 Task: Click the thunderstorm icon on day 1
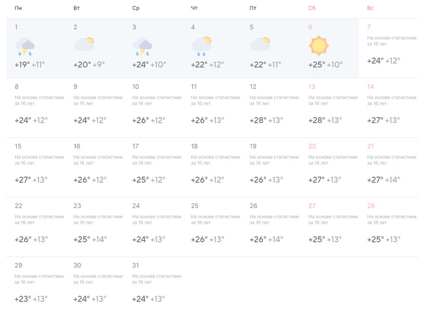(25, 46)
